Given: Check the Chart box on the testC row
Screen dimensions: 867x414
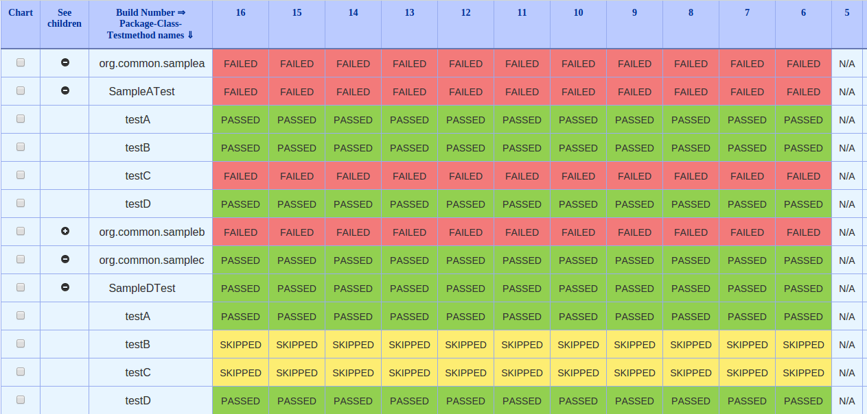Looking at the screenshot, I should [x=21, y=175].
